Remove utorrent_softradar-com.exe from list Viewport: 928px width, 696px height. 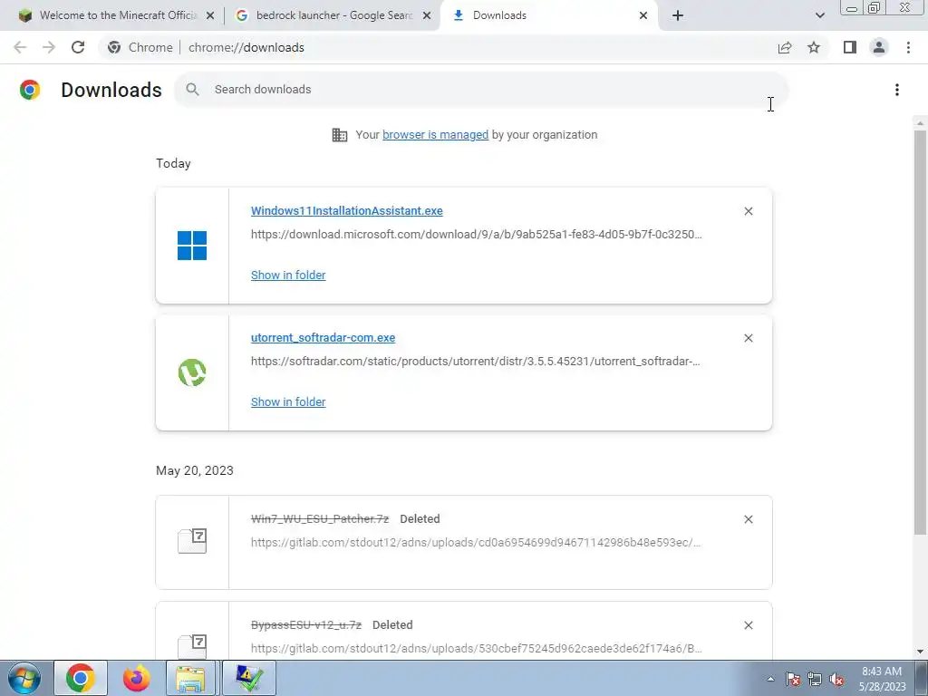(748, 338)
